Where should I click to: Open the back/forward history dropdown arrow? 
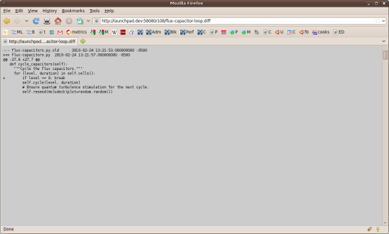click(x=27, y=21)
